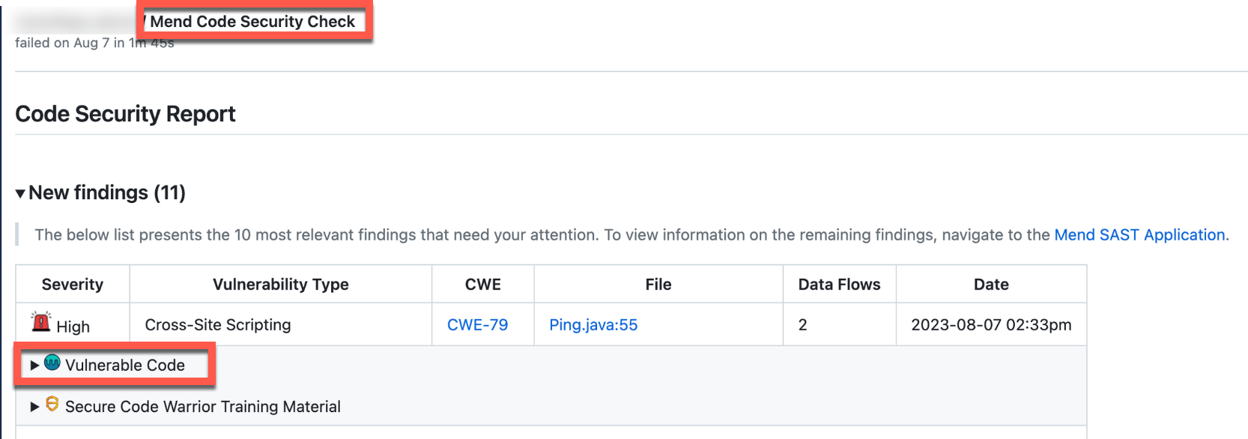Click the Secure Code Warrior shield icon

(x=52, y=405)
